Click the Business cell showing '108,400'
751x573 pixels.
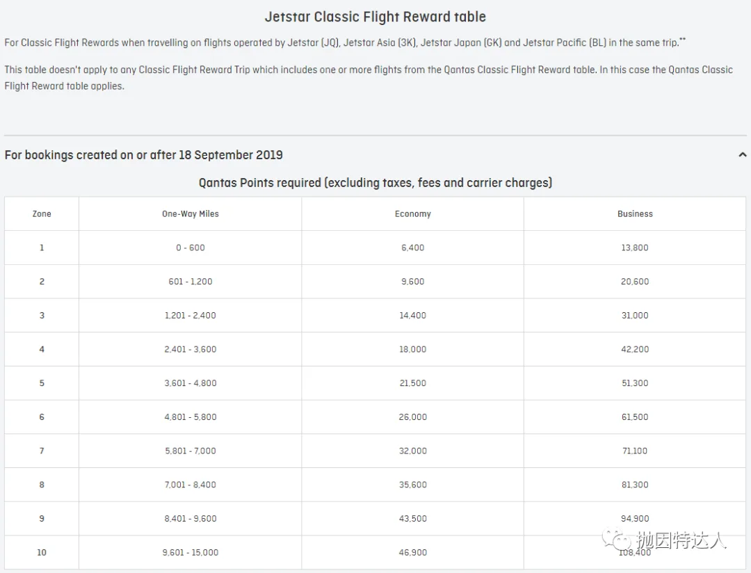634,552
